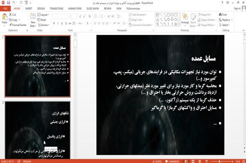Open the Select dropdown in Editing
246x163 pixels.
tap(224, 25)
